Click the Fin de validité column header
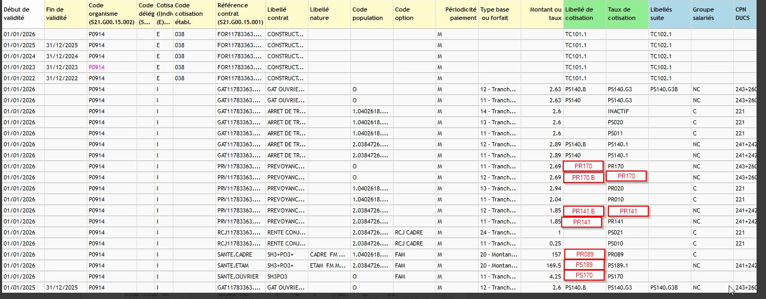 point(65,14)
